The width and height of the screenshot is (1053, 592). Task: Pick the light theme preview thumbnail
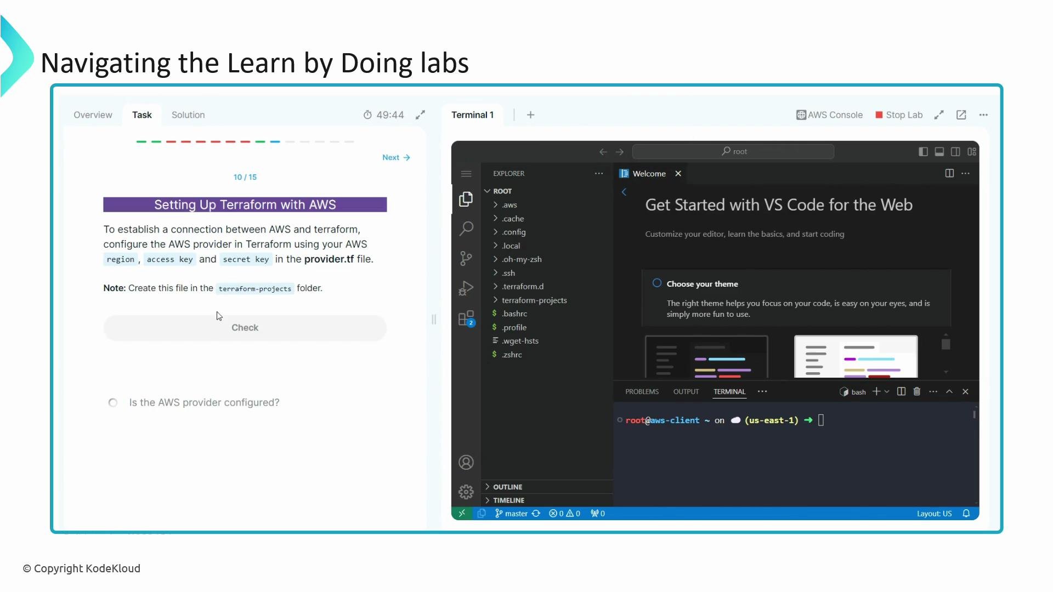pos(856,357)
